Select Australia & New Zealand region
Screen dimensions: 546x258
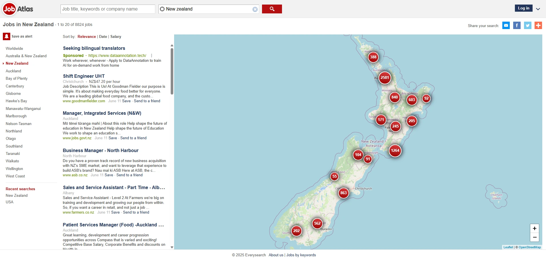click(x=26, y=56)
